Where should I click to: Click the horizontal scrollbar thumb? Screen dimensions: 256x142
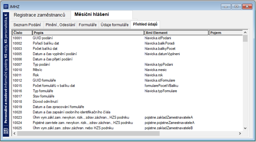tap(88, 133)
